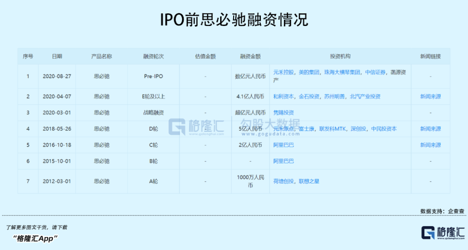
Task: Open 阿里巴巴 link in the C轮 row
Action: 283,145
